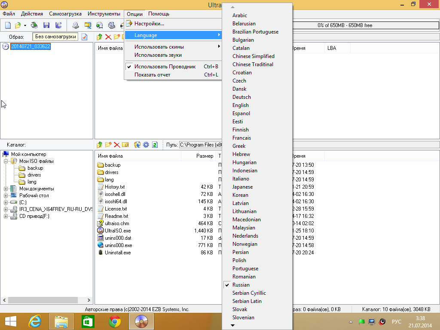The image size is (440, 330).
Task: Click the Save As toolbar icon
Action: click(58, 25)
